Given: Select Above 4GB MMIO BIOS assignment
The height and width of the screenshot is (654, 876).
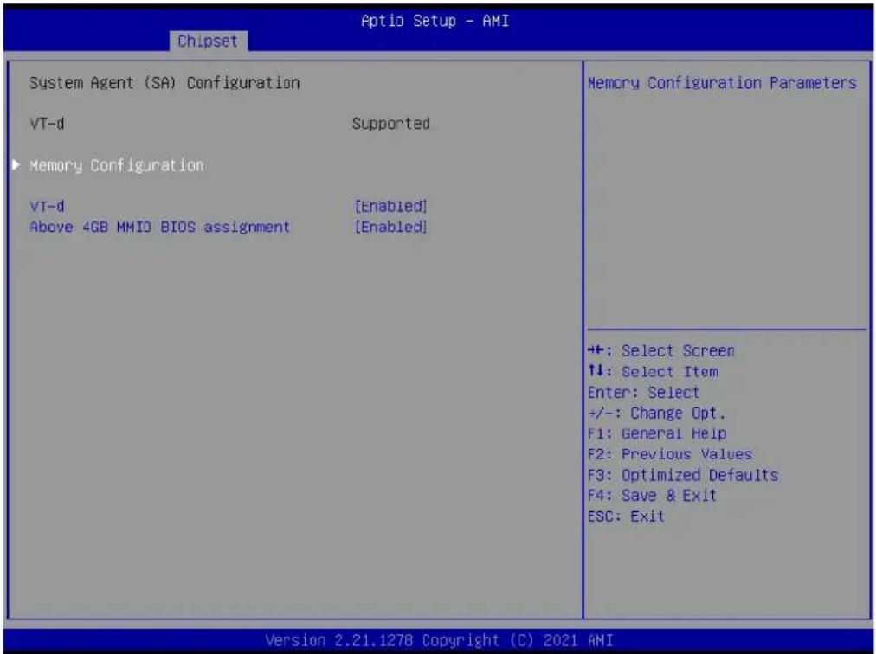Looking at the screenshot, I should [x=160, y=228].
